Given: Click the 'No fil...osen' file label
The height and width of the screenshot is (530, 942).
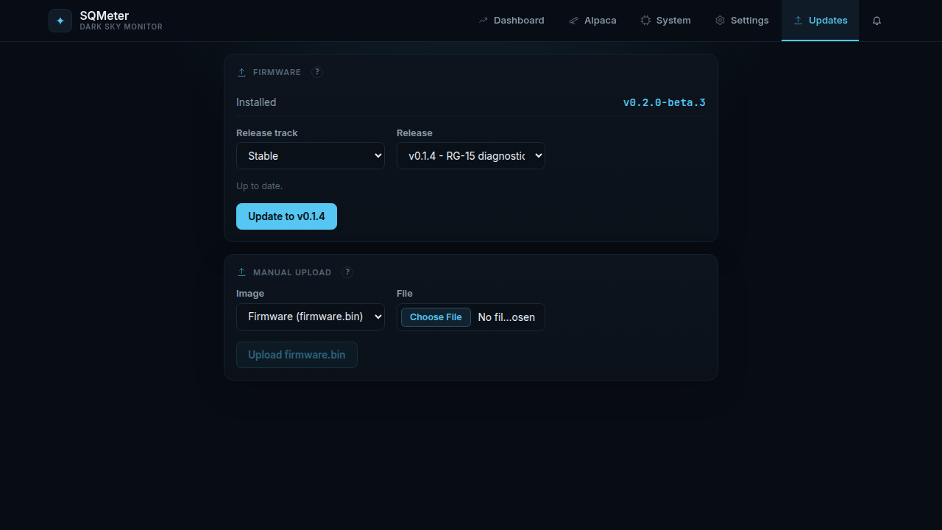Looking at the screenshot, I should pos(506,317).
